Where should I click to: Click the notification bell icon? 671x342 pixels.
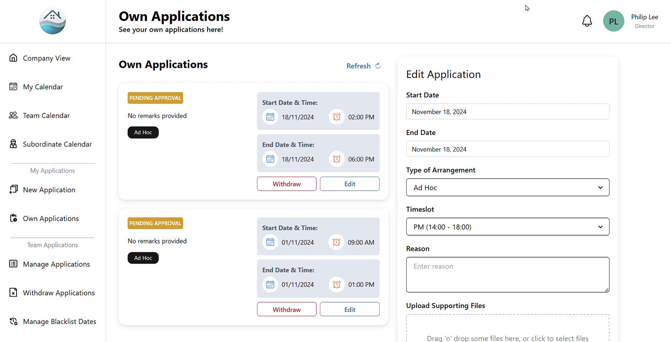pos(587,21)
